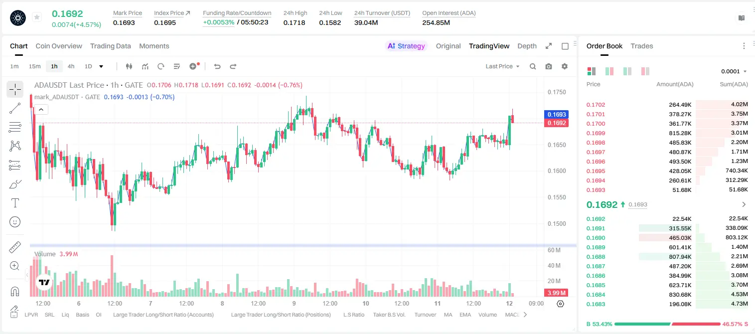Toggle the magnet snap mode
Viewport: 755px width, 334px height.
point(15,292)
